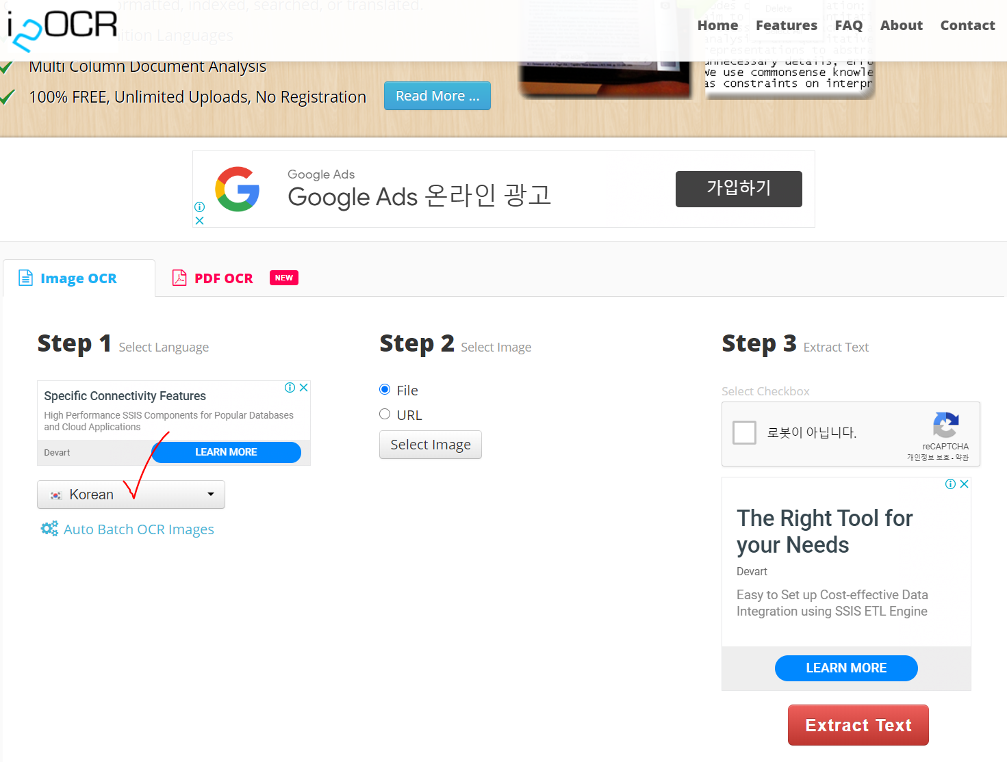Viewport: 1007px width, 762px height.
Task: Click The Right Tool for your Needs headline
Action: tap(825, 531)
